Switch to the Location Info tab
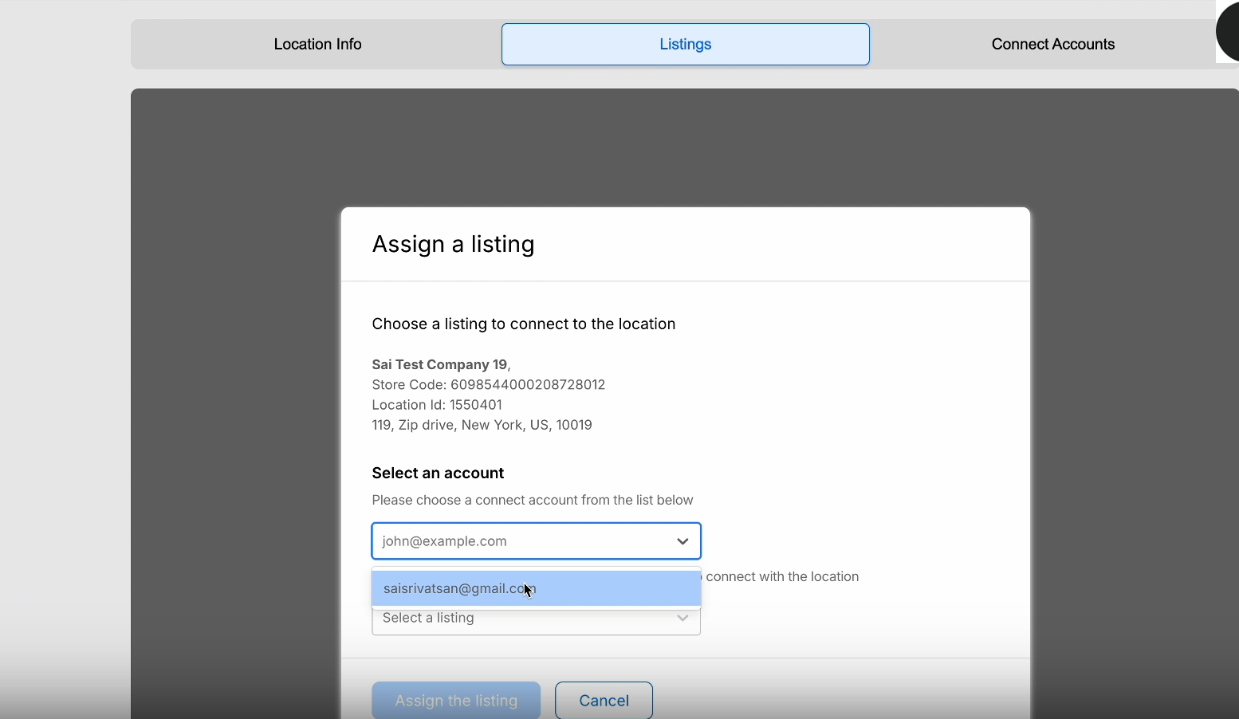1239x719 pixels. (x=317, y=45)
